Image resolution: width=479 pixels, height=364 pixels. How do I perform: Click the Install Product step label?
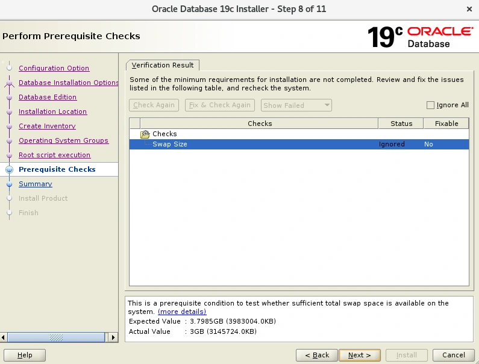43,198
